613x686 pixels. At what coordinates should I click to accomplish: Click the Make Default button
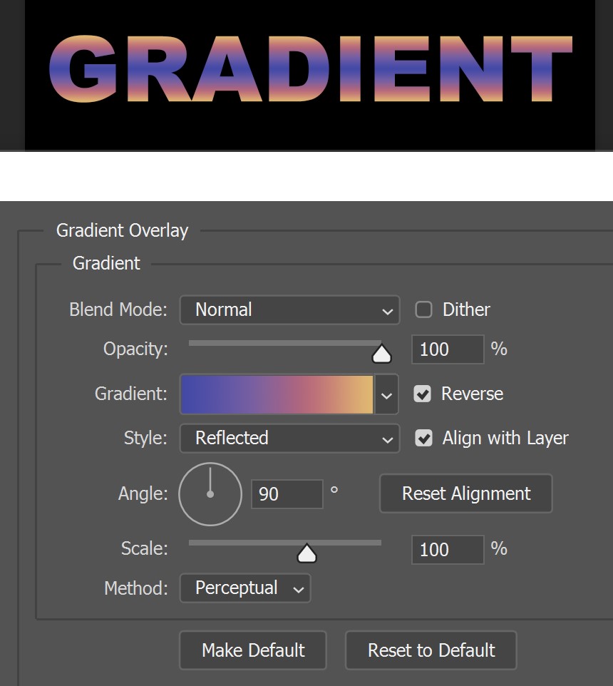pos(253,650)
